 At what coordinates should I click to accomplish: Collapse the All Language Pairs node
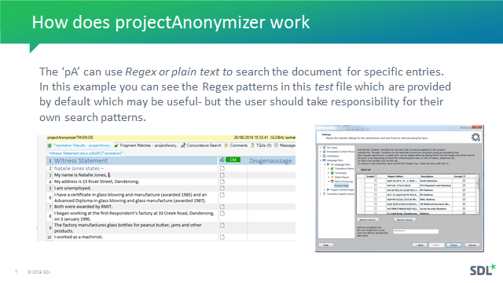click(325, 164)
